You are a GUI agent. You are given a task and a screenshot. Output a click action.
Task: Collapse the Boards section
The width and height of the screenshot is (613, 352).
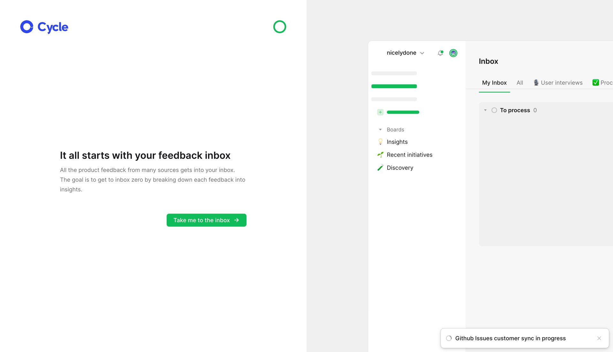(380, 130)
